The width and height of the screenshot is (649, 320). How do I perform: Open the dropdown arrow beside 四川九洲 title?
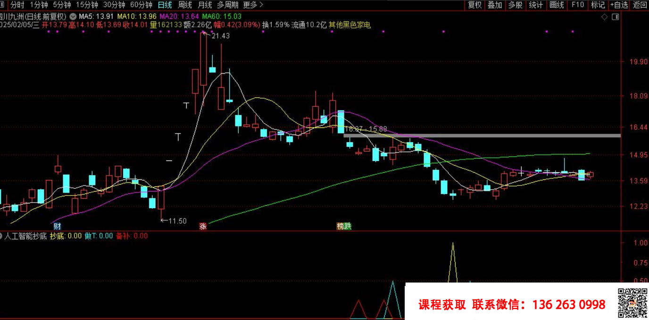(72, 16)
